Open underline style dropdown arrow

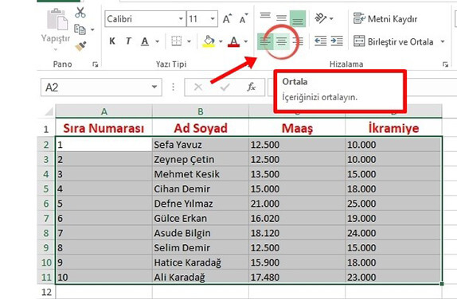pos(158,41)
